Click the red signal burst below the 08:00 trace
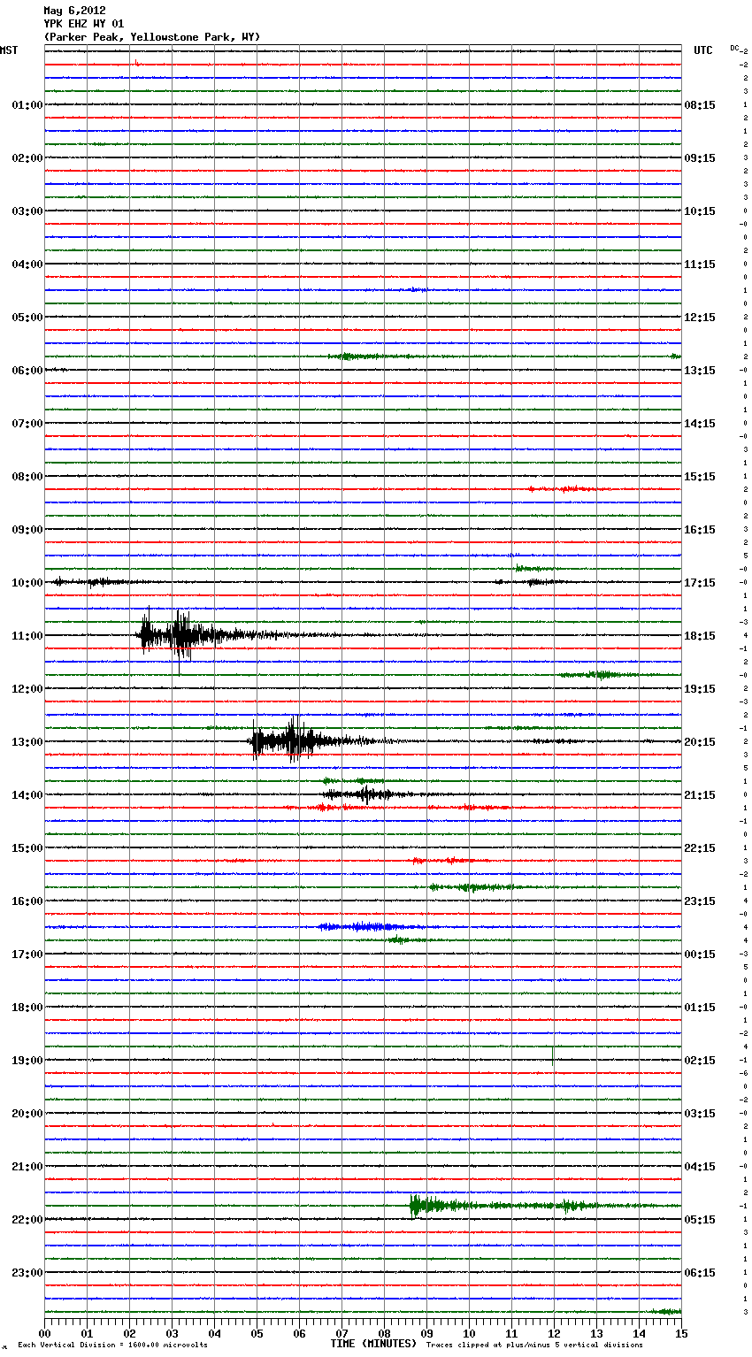 [566, 488]
